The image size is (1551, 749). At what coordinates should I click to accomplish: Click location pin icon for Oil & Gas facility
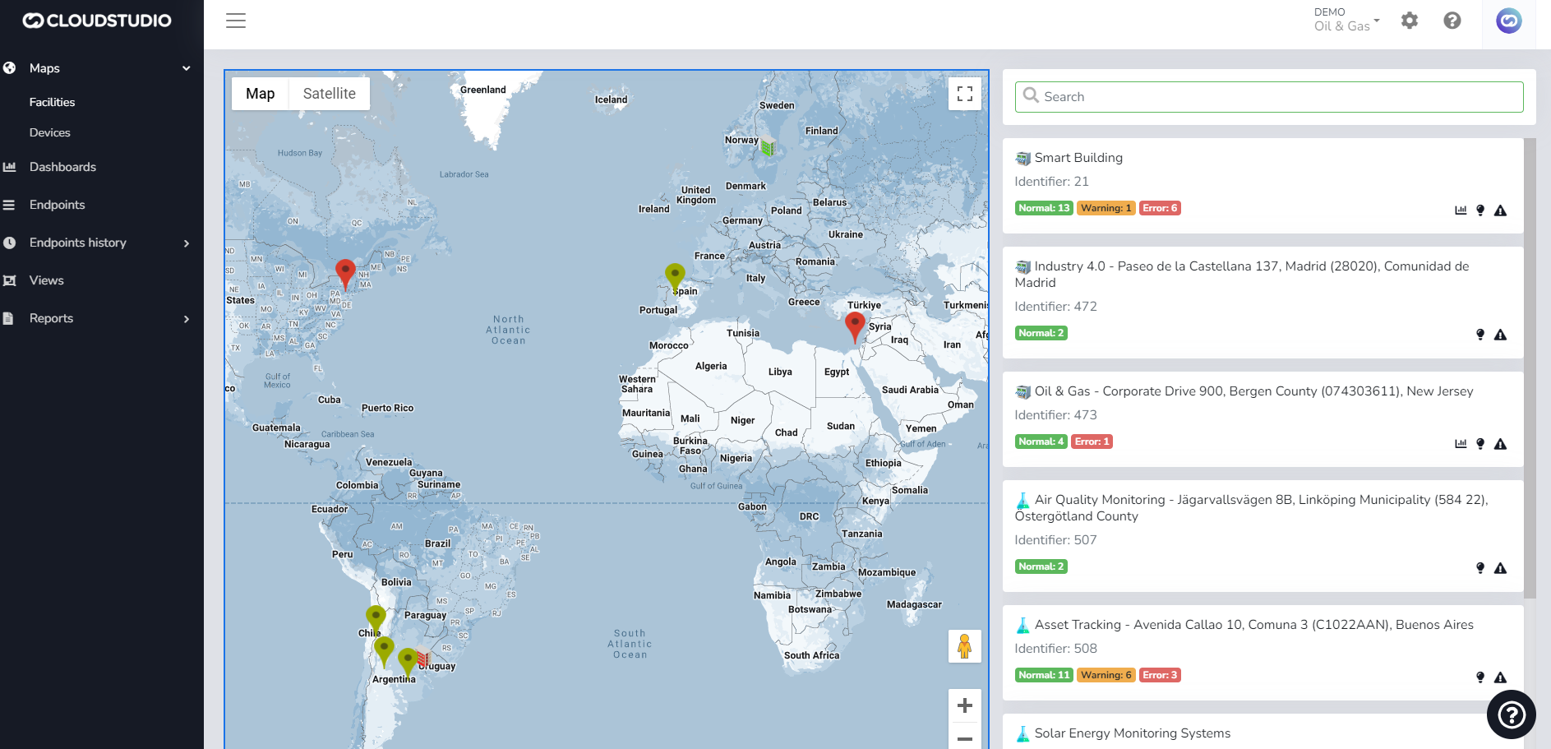tap(1480, 444)
